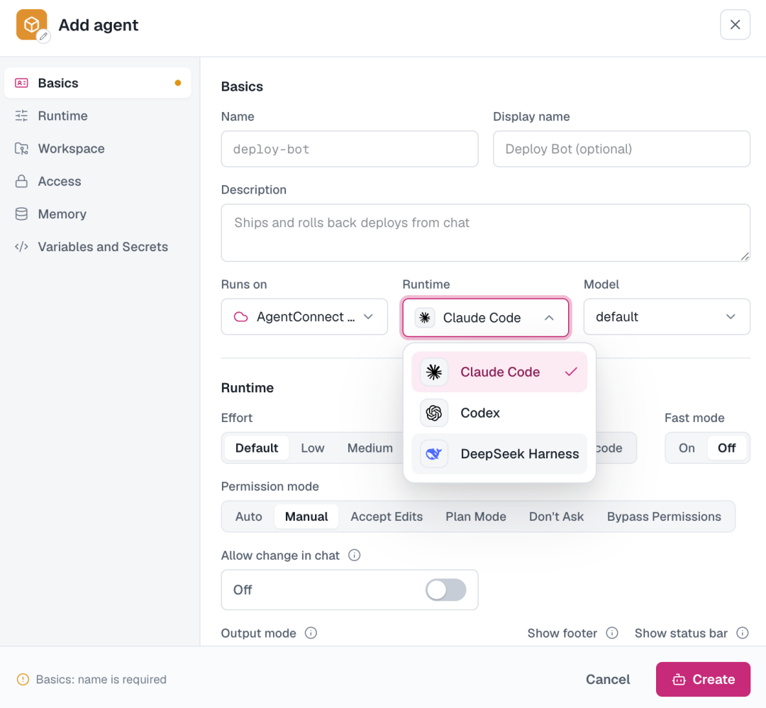Click the Codex OpenAI logo icon

[x=434, y=413]
